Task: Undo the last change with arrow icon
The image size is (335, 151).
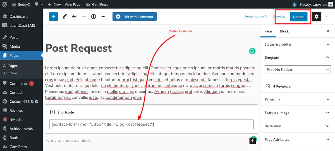Action: (x=74, y=17)
